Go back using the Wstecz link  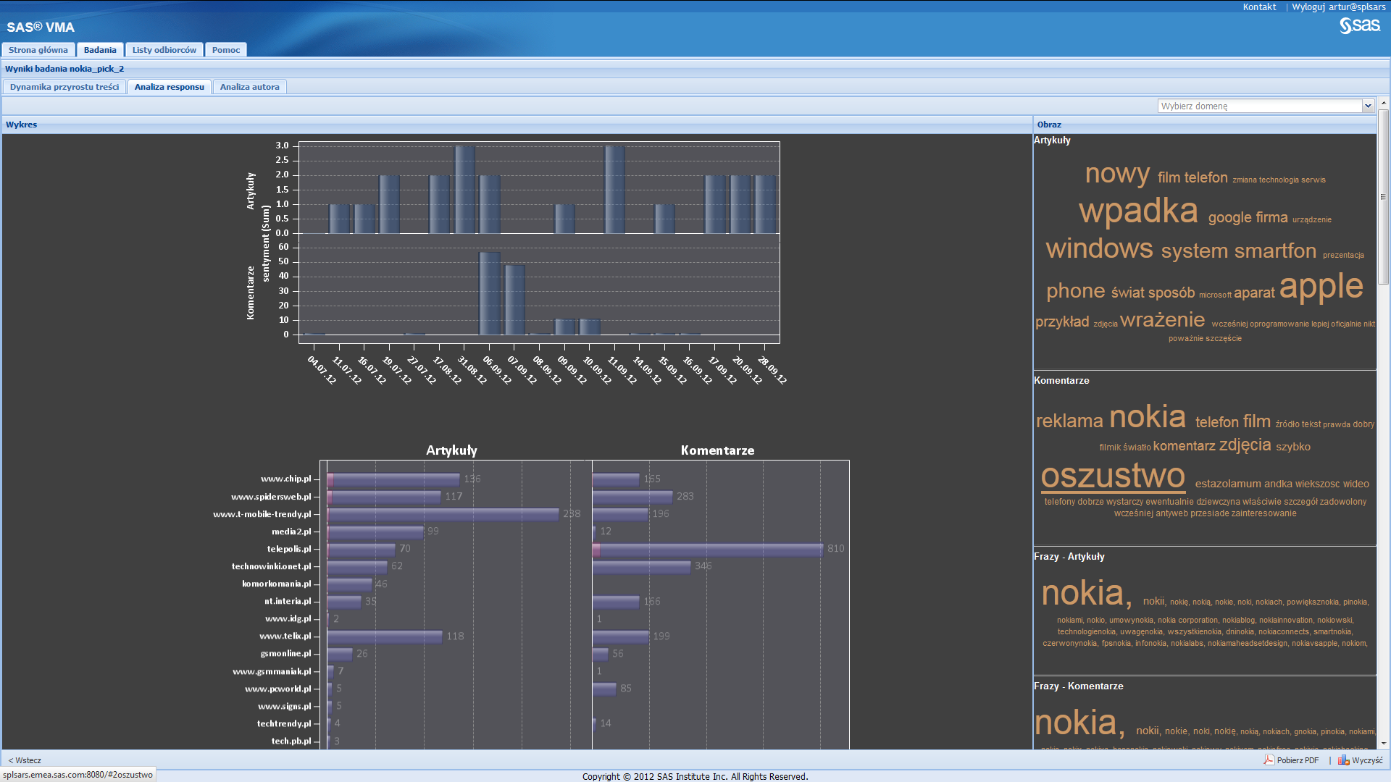click(25, 760)
